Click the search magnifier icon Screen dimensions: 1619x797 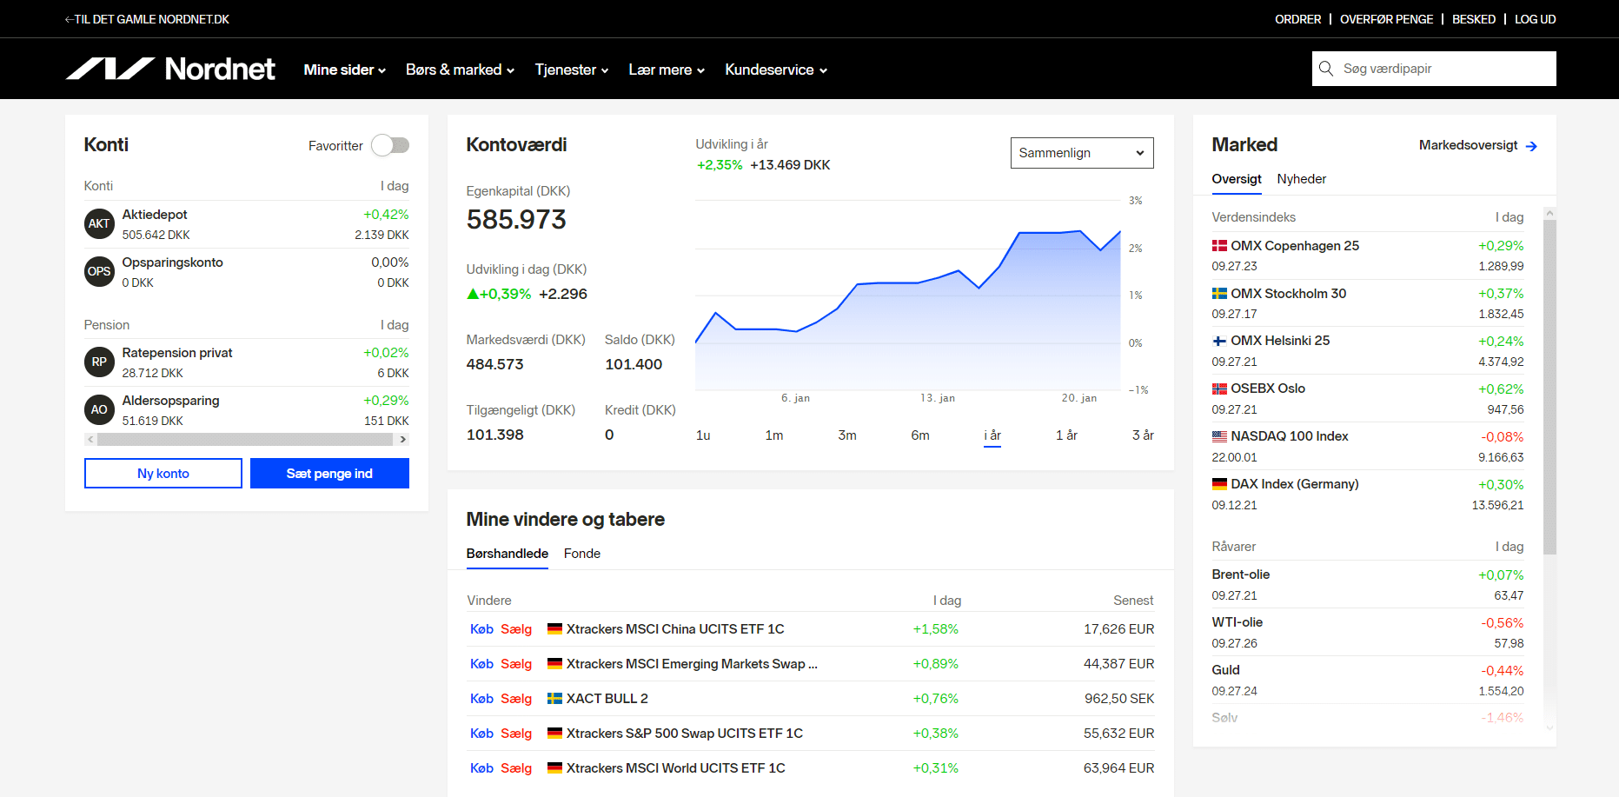point(1326,69)
